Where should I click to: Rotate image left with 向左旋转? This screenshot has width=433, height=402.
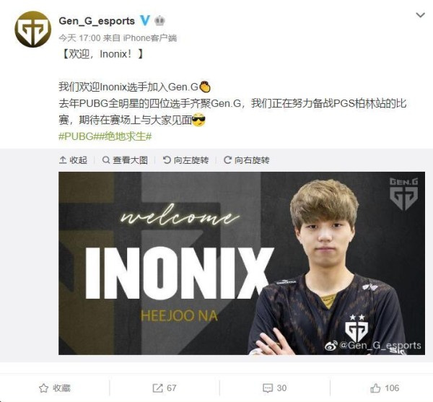(185, 160)
